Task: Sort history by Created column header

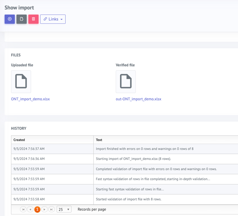Action: coord(19,140)
